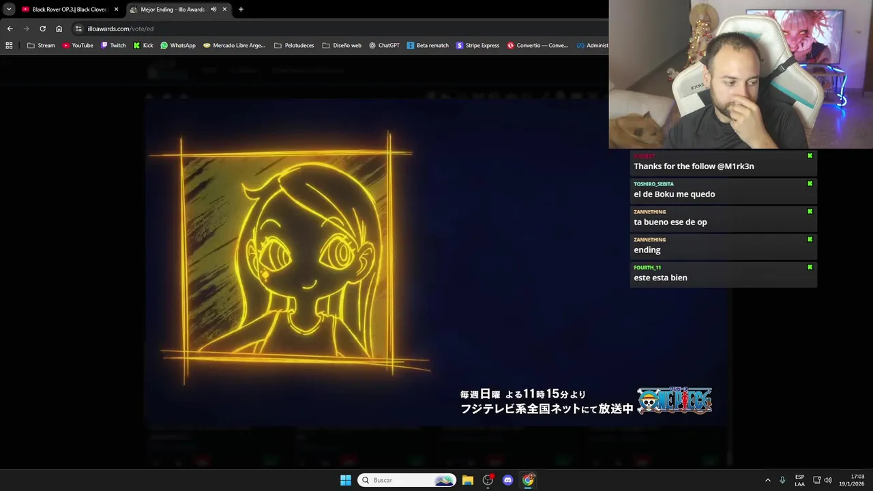Open the Twitch bookmark

click(113, 46)
